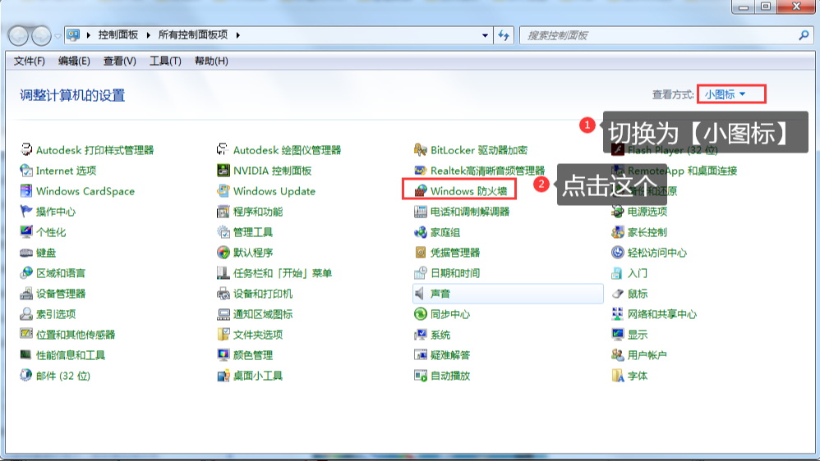Open the Internet 选项 icon

(x=26, y=170)
